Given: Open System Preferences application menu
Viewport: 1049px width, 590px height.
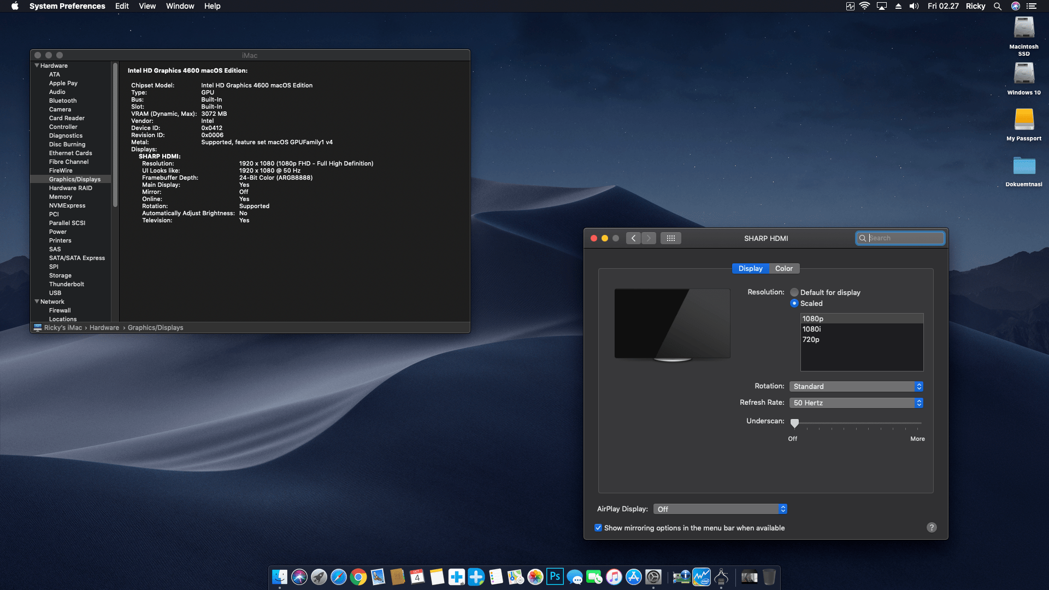Looking at the screenshot, I should click(67, 6).
